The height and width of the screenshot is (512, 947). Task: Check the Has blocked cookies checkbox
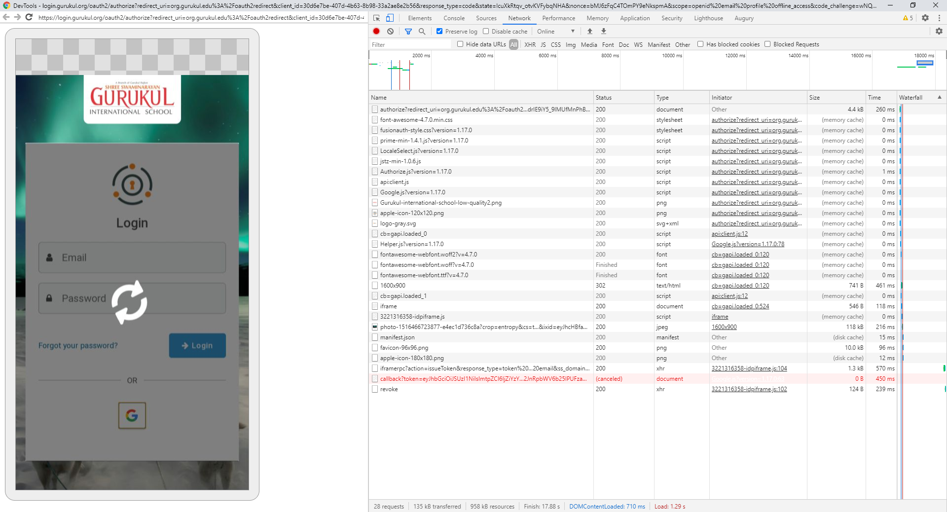pos(700,44)
